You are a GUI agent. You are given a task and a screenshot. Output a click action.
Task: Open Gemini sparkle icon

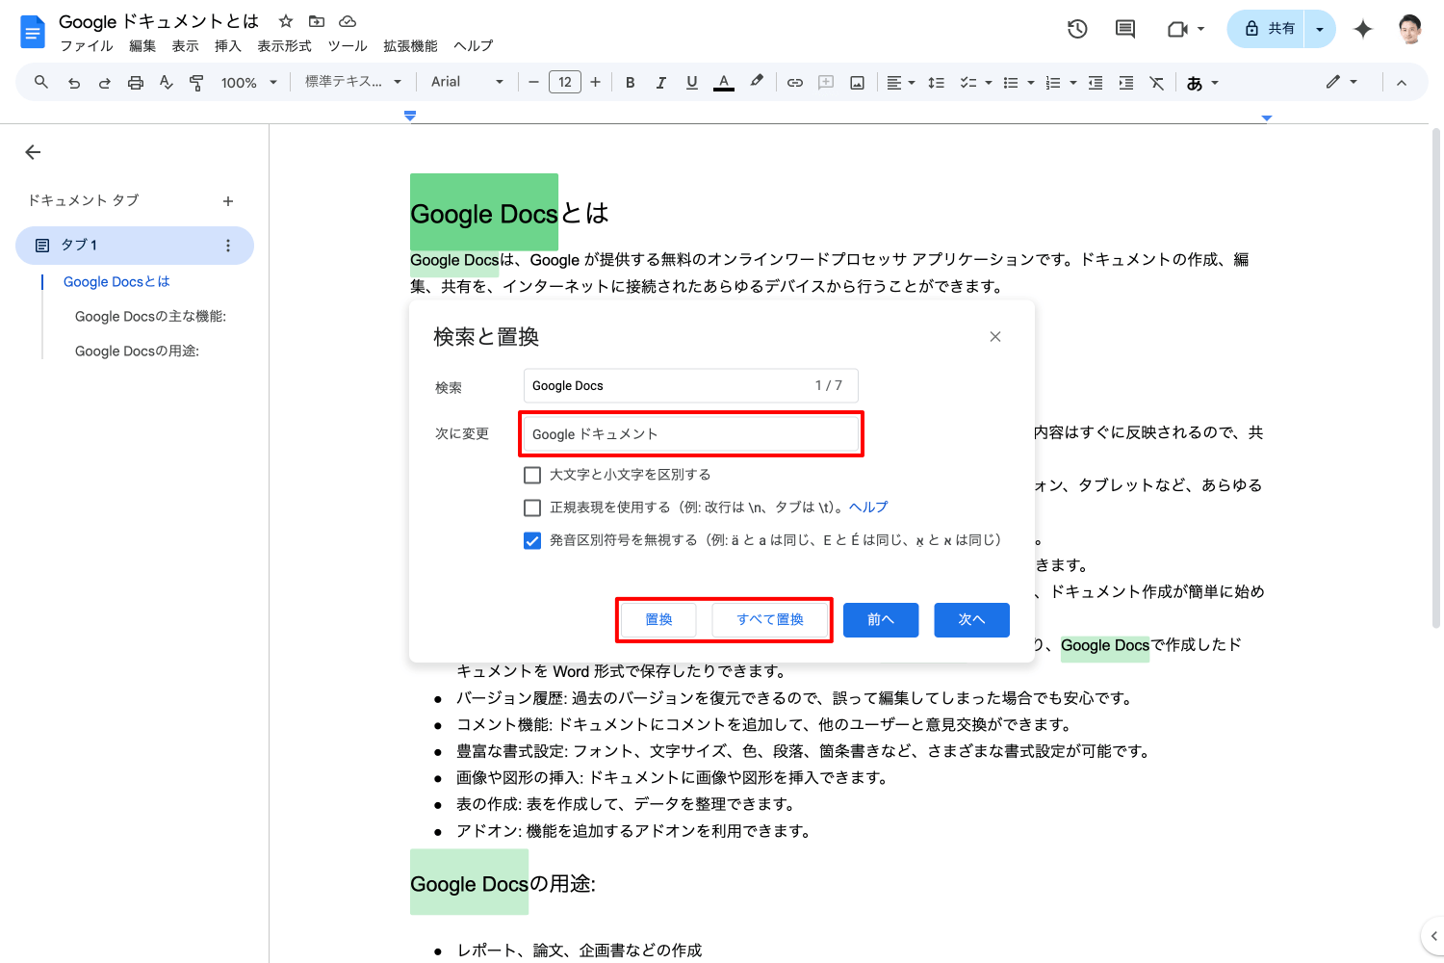(x=1363, y=29)
